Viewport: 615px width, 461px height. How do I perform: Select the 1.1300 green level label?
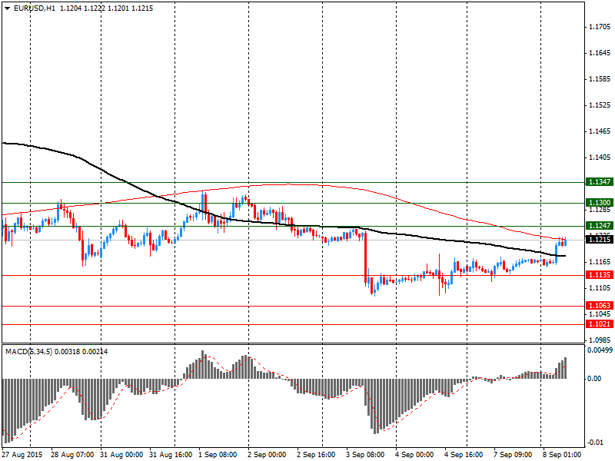600,203
